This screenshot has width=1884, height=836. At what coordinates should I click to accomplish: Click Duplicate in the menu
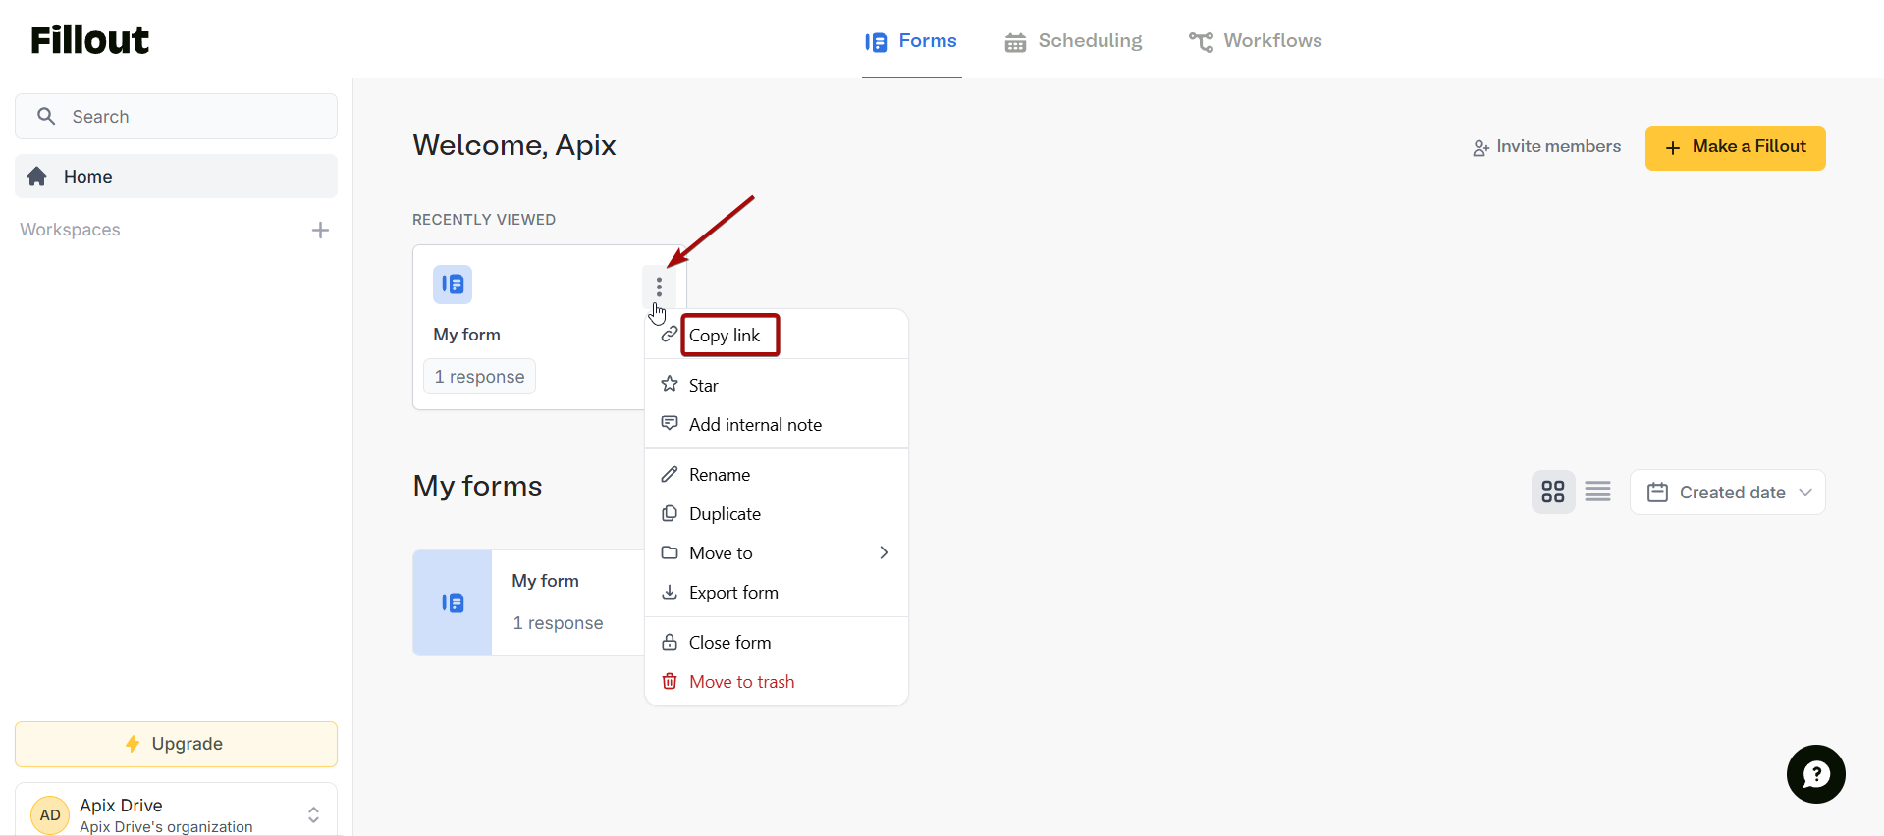click(x=776, y=513)
